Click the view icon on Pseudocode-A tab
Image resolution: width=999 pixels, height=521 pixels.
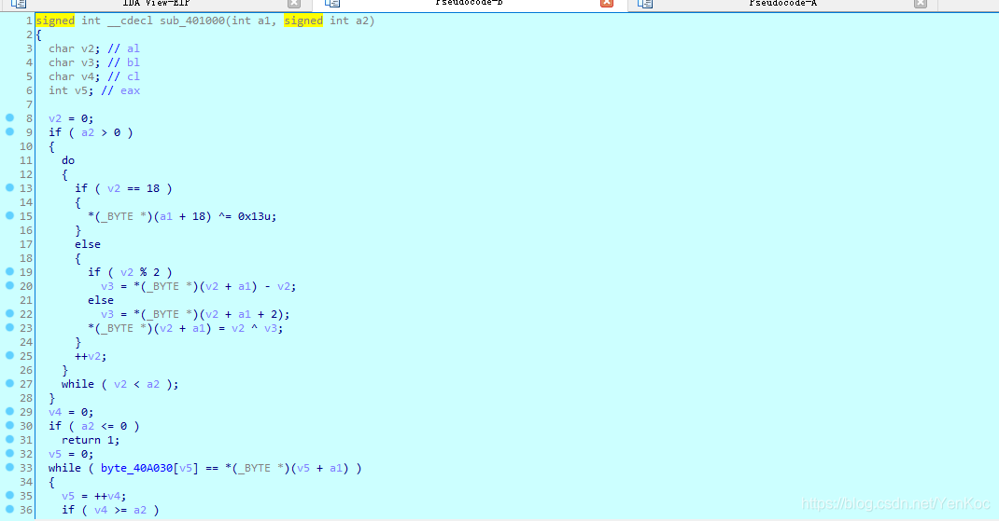[x=645, y=3]
